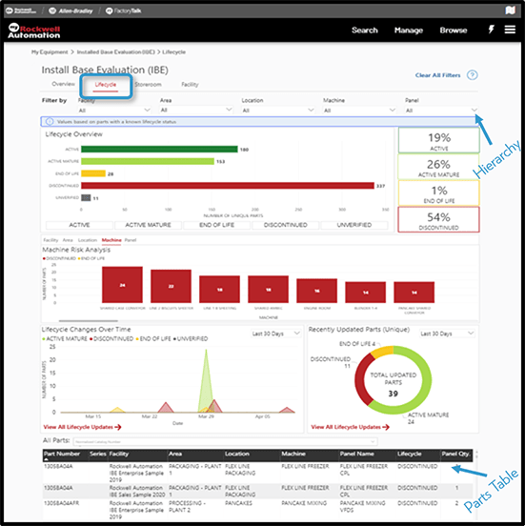This screenshot has height=526, width=525.
Task: Click the Shared Case Conveyor bar with 24
Action: (123, 285)
